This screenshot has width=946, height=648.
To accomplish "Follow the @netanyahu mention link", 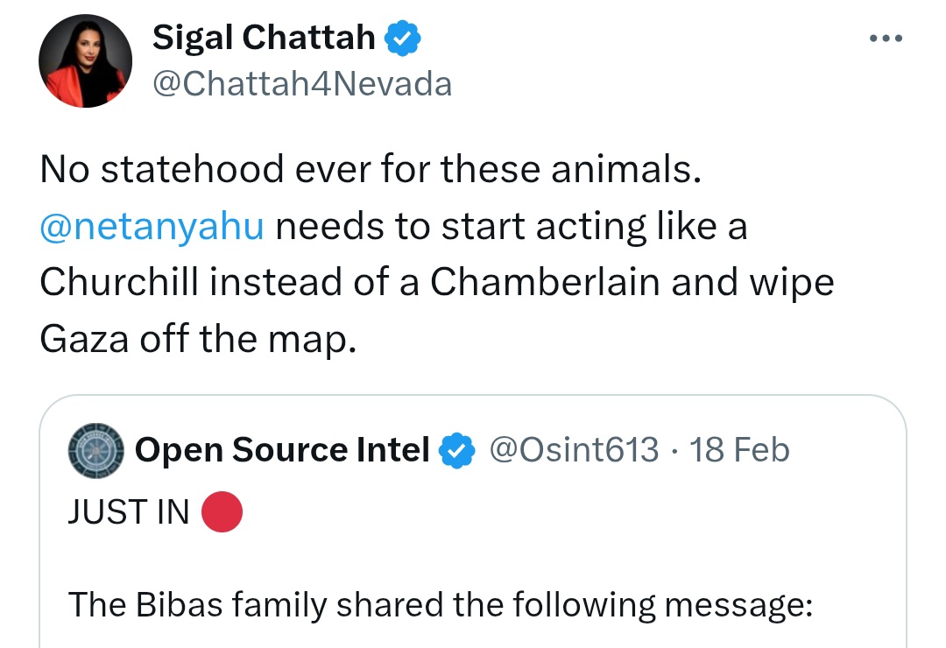I will coord(152,226).
